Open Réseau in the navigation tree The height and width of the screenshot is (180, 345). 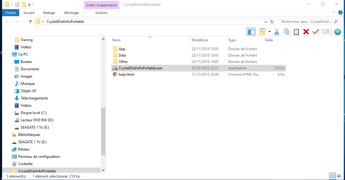click(x=23, y=149)
